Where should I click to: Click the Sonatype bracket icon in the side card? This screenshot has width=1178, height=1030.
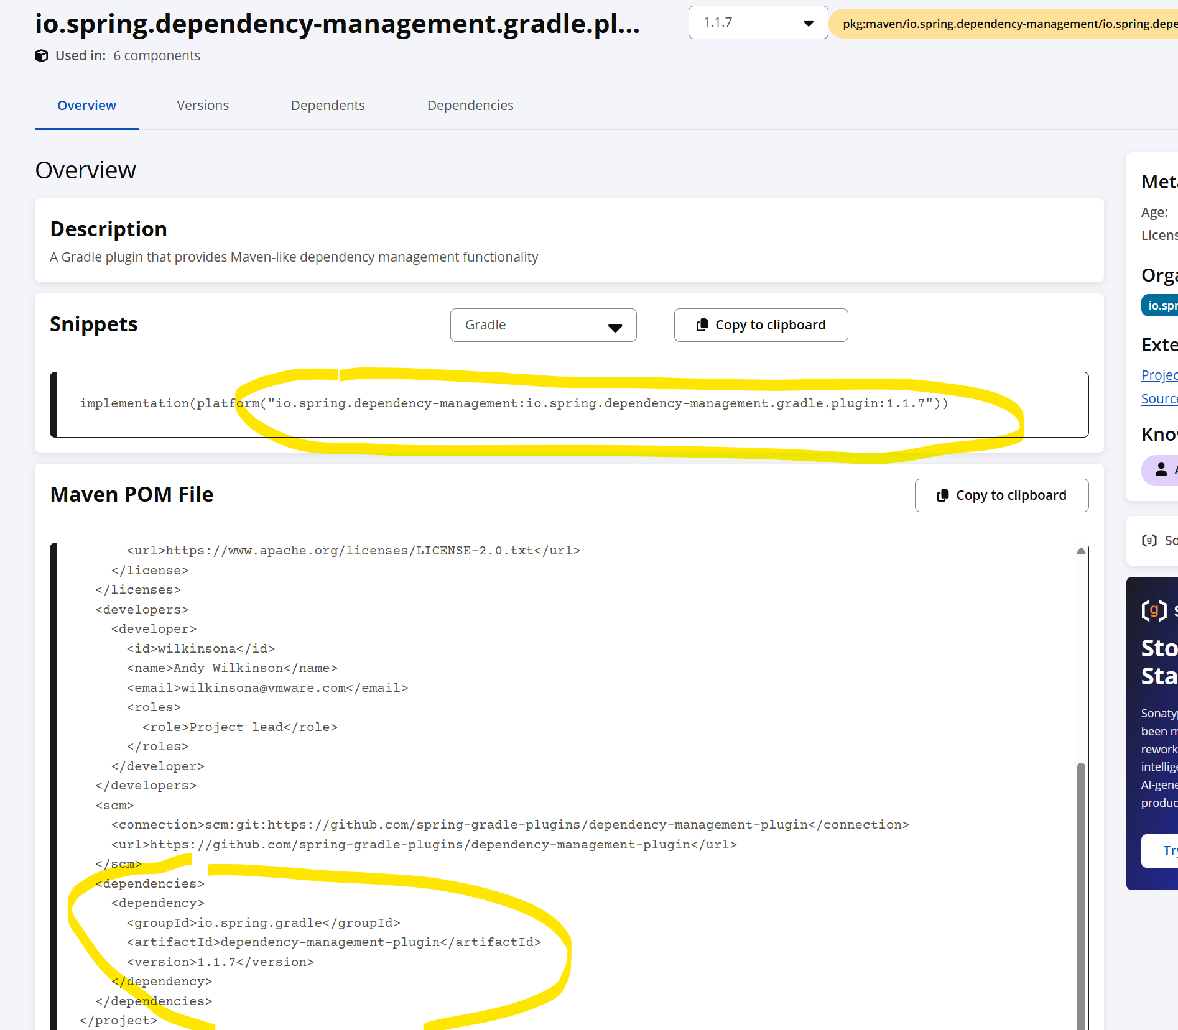(1149, 541)
